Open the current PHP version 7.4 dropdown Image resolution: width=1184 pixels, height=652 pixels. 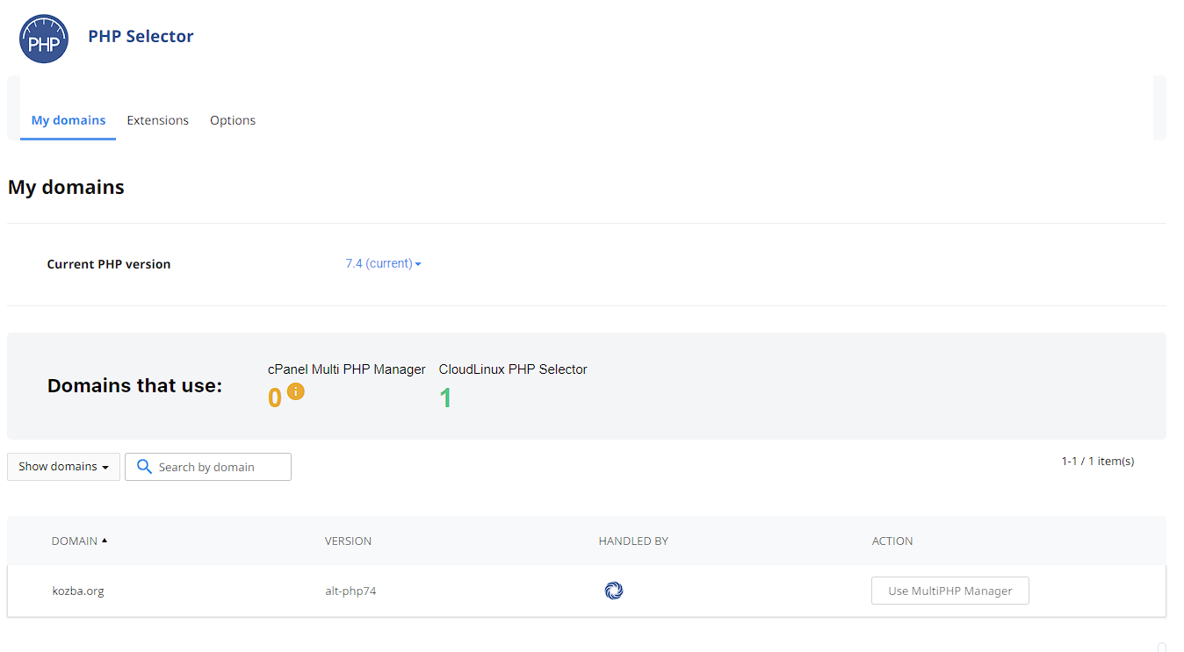(383, 263)
